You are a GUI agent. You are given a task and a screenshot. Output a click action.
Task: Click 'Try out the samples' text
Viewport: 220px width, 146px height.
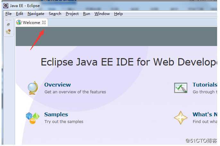click(64, 122)
